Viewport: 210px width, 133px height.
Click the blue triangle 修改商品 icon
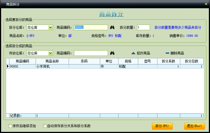(x=133, y=53)
